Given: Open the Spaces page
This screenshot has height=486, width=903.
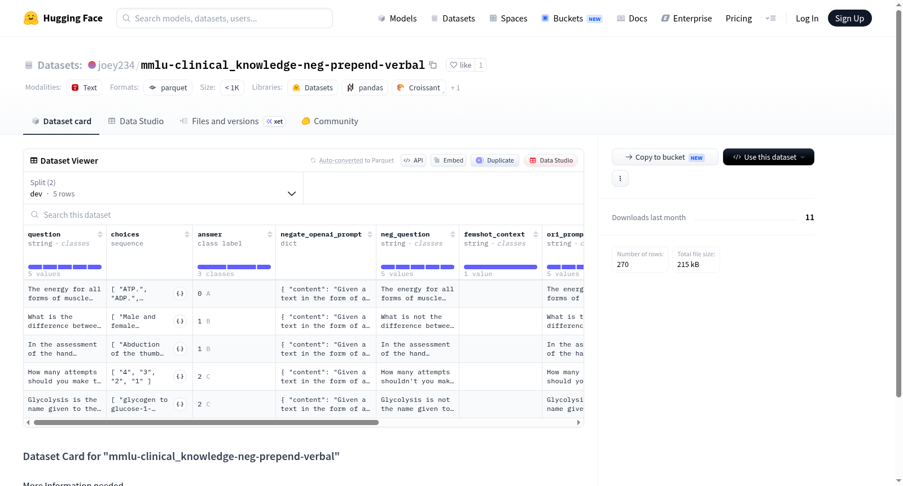Looking at the screenshot, I should [x=508, y=19].
